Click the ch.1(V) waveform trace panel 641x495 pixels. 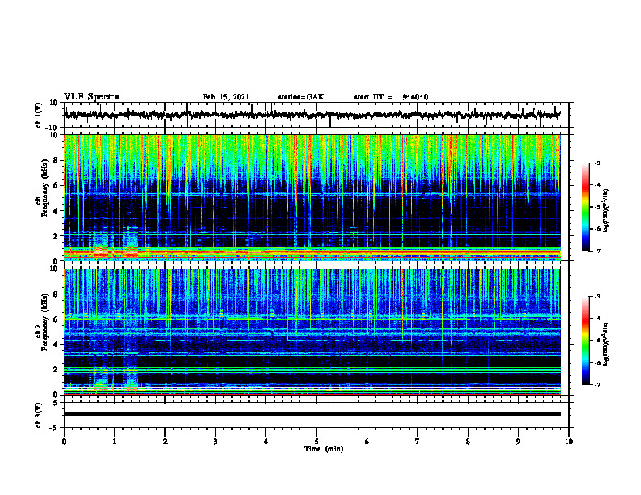[x=316, y=115]
